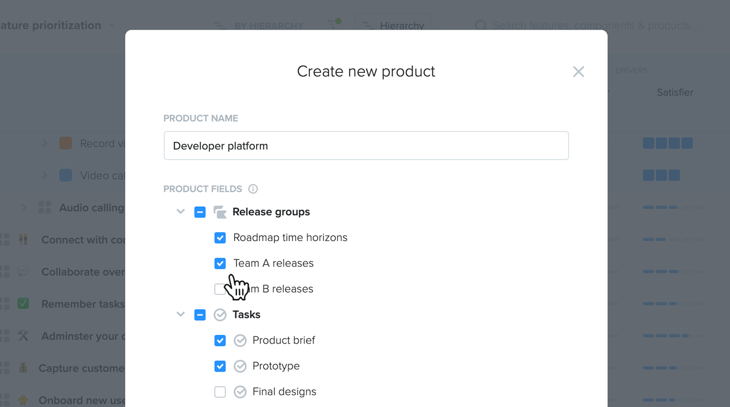The height and width of the screenshot is (407, 730).
Task: Click the blue Video call color square
Action: pos(66,175)
